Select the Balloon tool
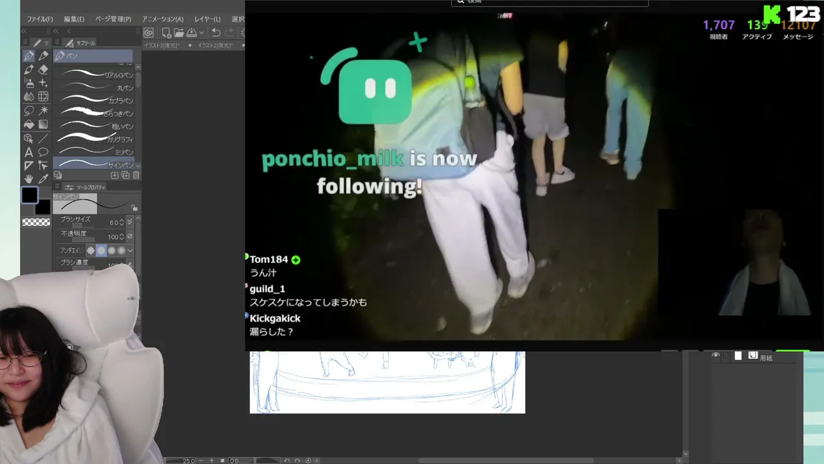The height and width of the screenshot is (464, 824). 43,152
